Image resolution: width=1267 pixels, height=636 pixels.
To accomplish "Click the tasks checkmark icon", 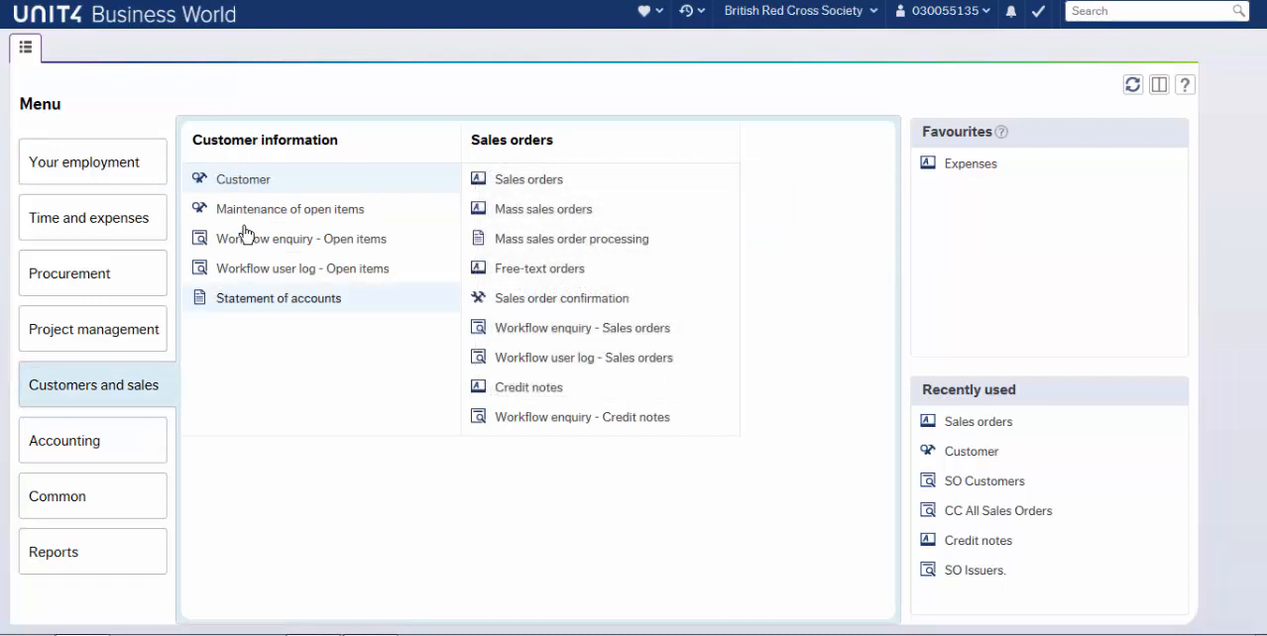I will (1038, 11).
